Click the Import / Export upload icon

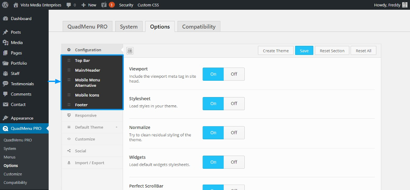(69, 163)
